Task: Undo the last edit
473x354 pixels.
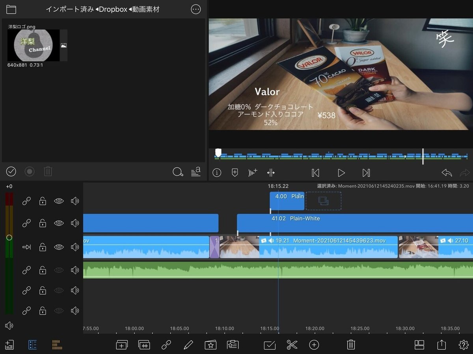Action: (447, 173)
